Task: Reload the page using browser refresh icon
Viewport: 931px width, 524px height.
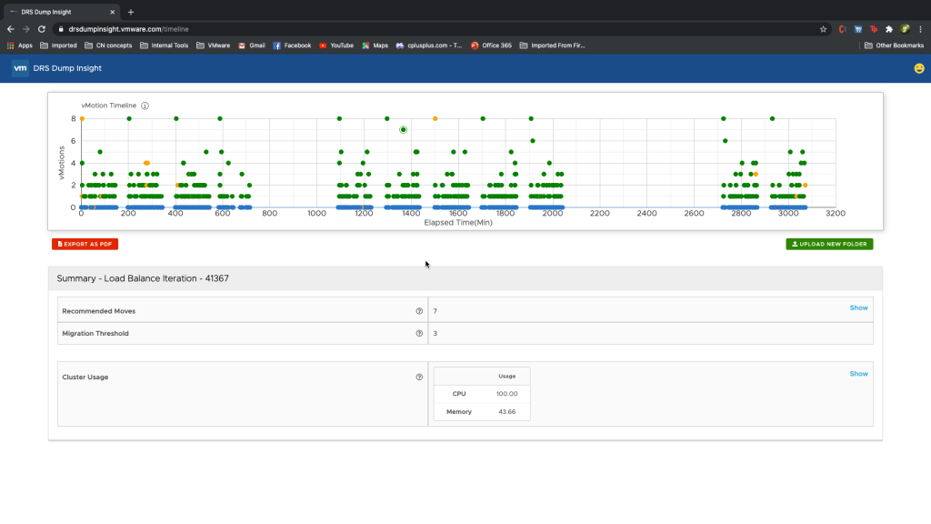Action: click(41, 29)
